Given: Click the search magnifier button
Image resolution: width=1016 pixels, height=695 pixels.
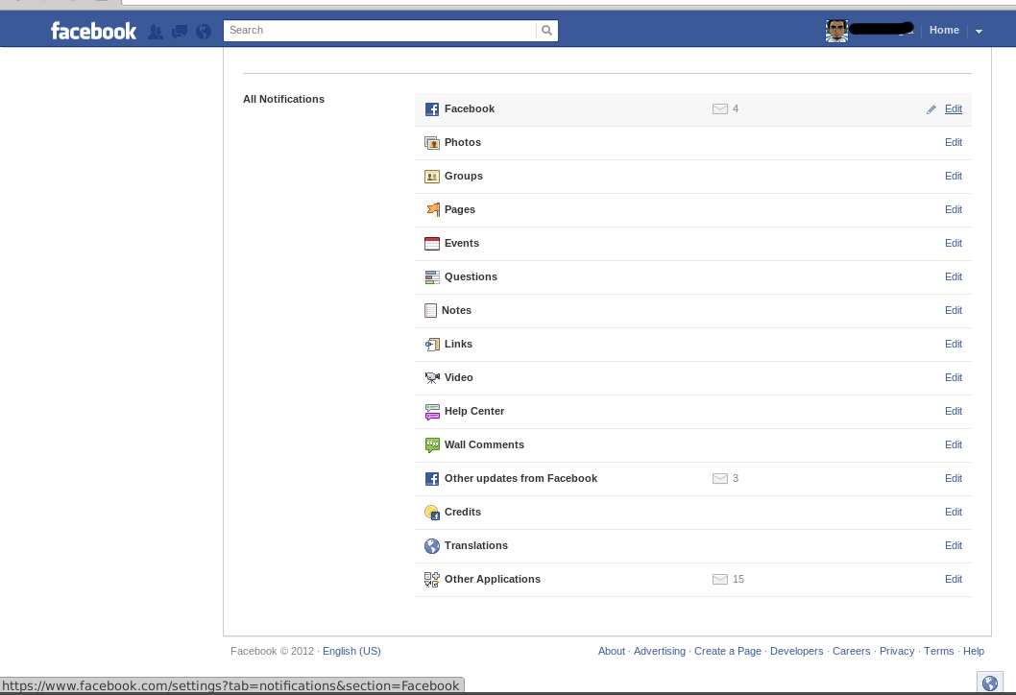Looking at the screenshot, I should (546, 31).
